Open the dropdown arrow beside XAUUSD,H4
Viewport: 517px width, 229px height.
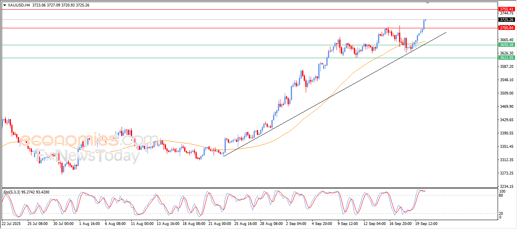(4, 5)
